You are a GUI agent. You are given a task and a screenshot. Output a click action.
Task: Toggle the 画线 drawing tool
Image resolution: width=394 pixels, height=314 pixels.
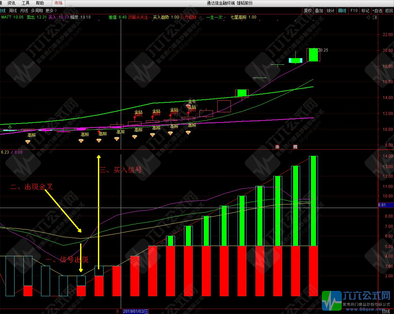point(342,11)
